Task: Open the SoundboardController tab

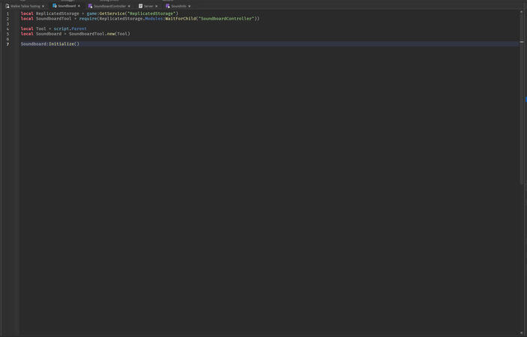Action: 110,6
